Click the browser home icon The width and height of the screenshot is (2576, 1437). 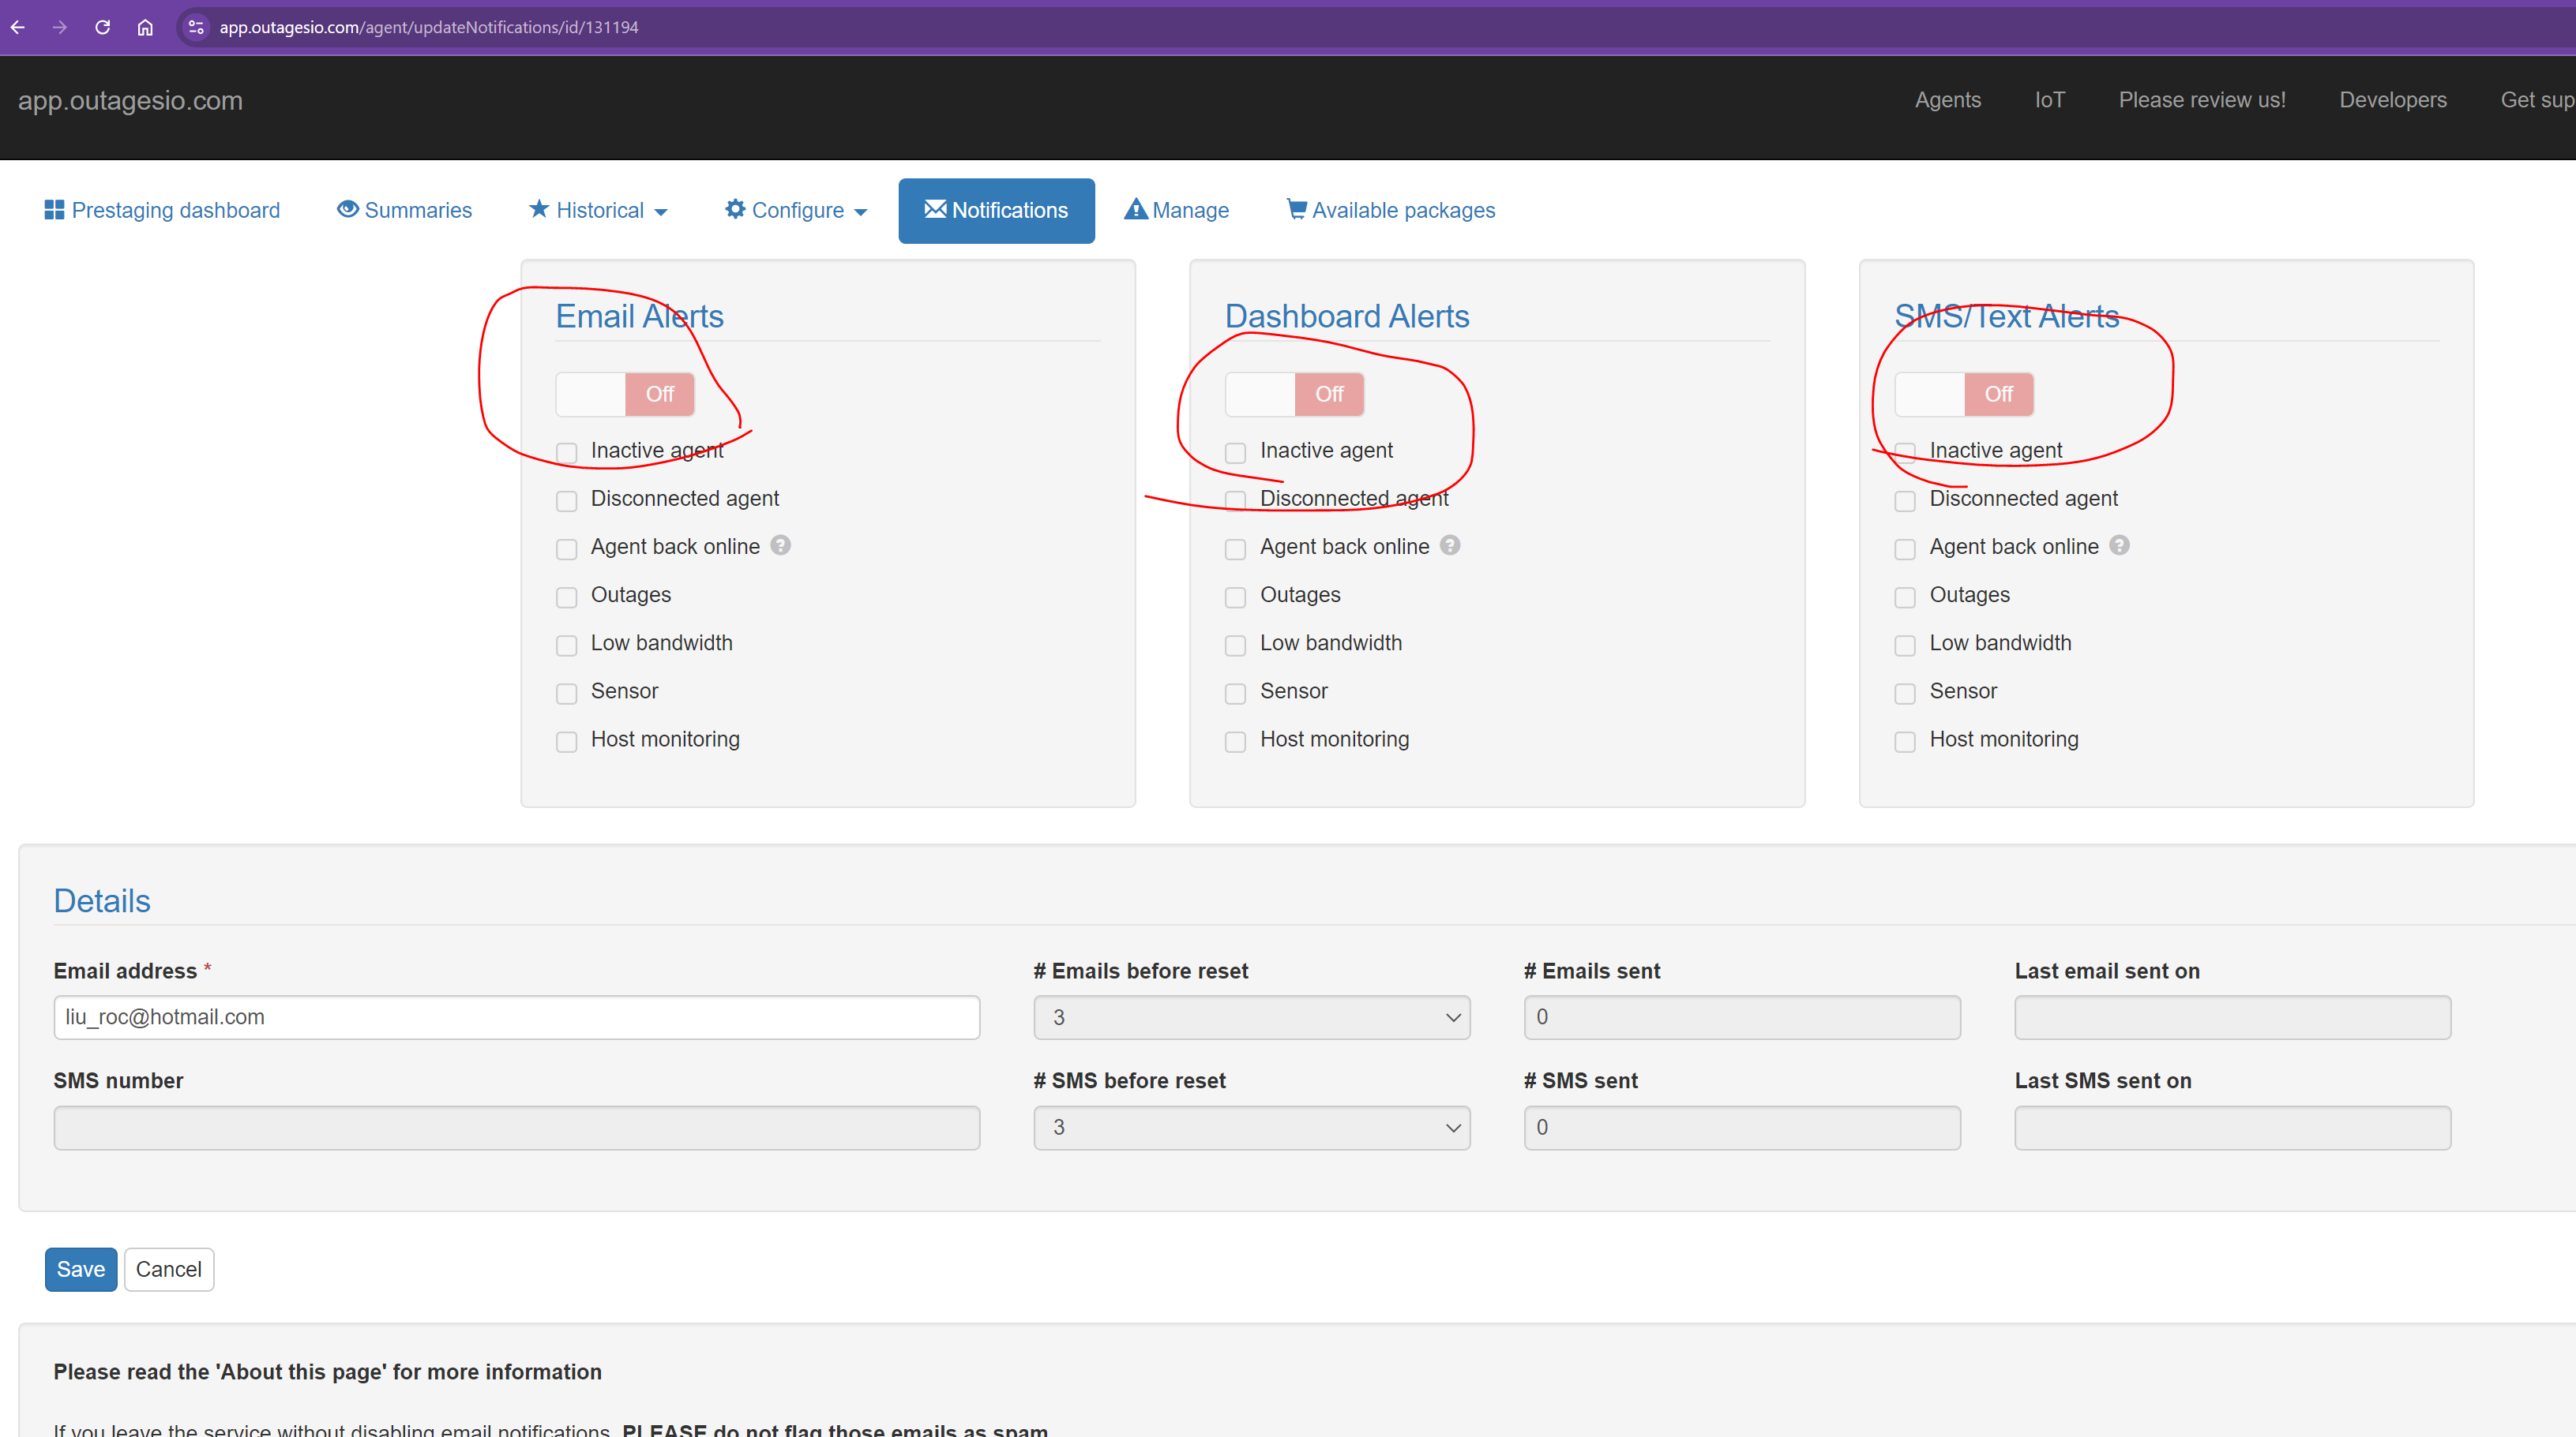point(145,27)
